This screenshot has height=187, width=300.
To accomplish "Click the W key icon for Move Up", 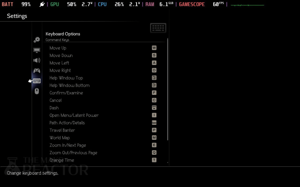I will pos(154,48).
